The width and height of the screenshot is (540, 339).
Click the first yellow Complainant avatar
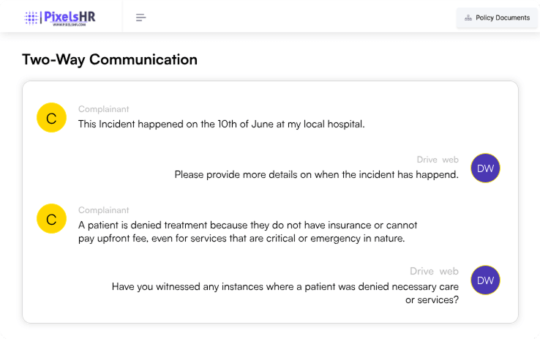click(51, 118)
